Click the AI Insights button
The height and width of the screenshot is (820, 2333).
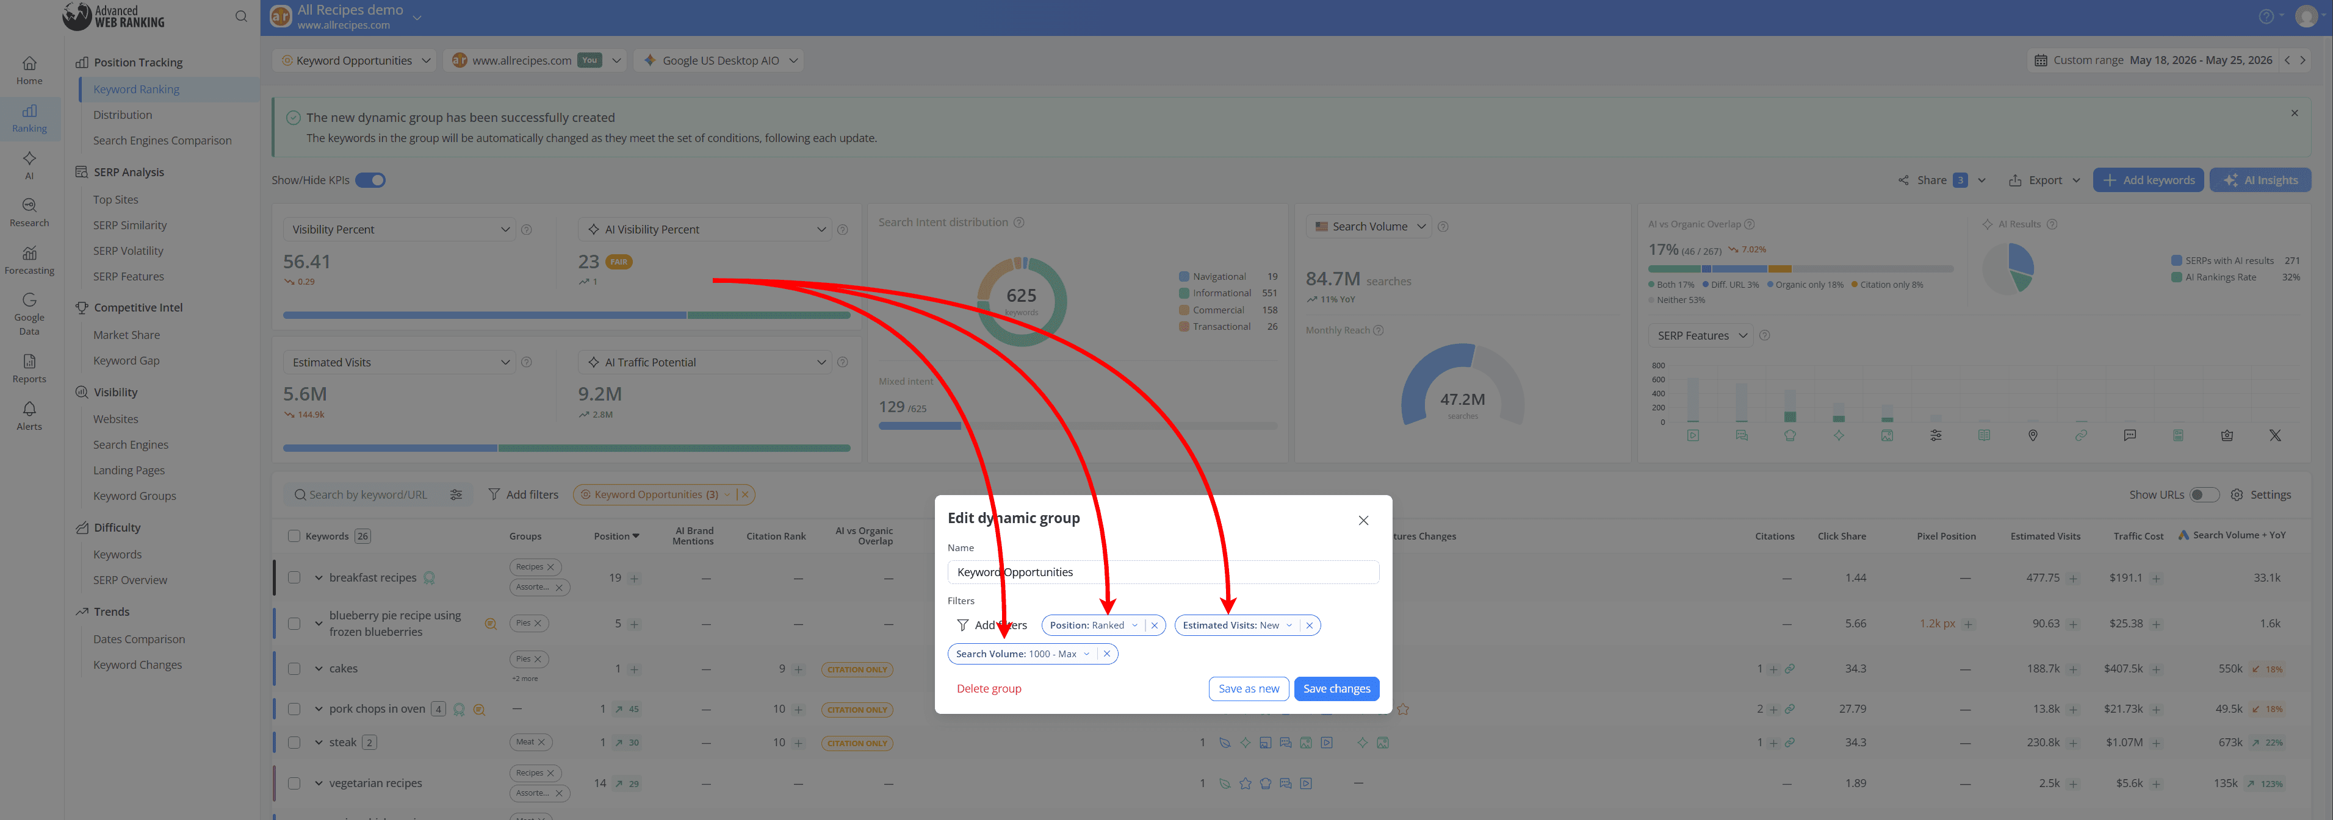(x=2260, y=180)
